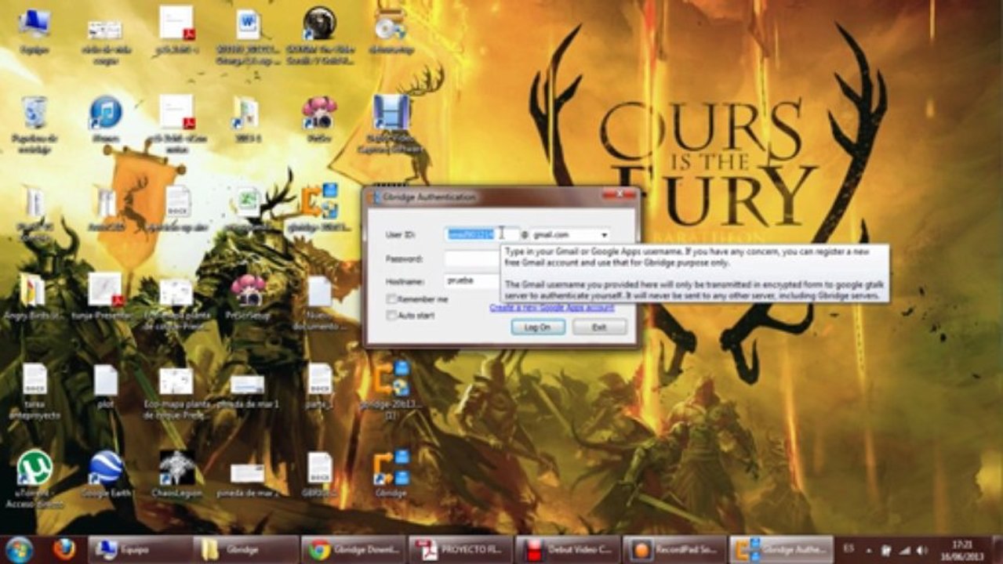Open the parte_1 document icon
The height and width of the screenshot is (564, 1003).
pyautogui.click(x=319, y=385)
